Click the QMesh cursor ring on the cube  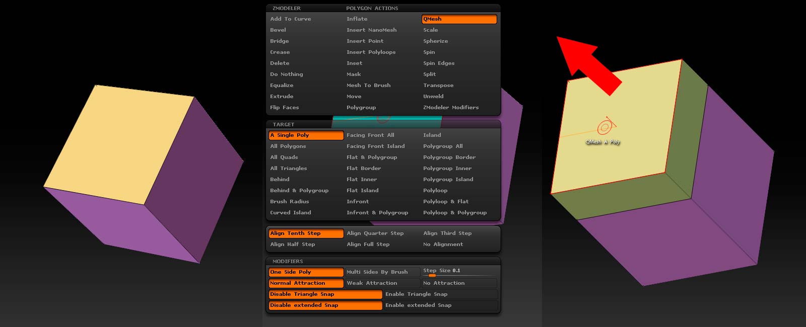(x=605, y=127)
